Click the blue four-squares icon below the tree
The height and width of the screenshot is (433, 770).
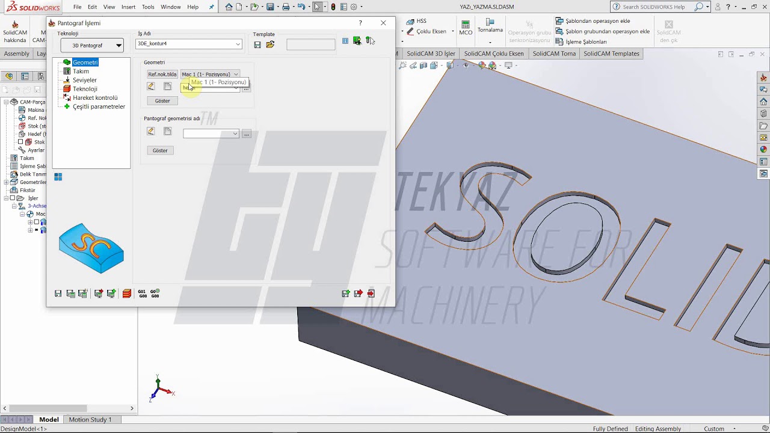pyautogui.click(x=58, y=177)
